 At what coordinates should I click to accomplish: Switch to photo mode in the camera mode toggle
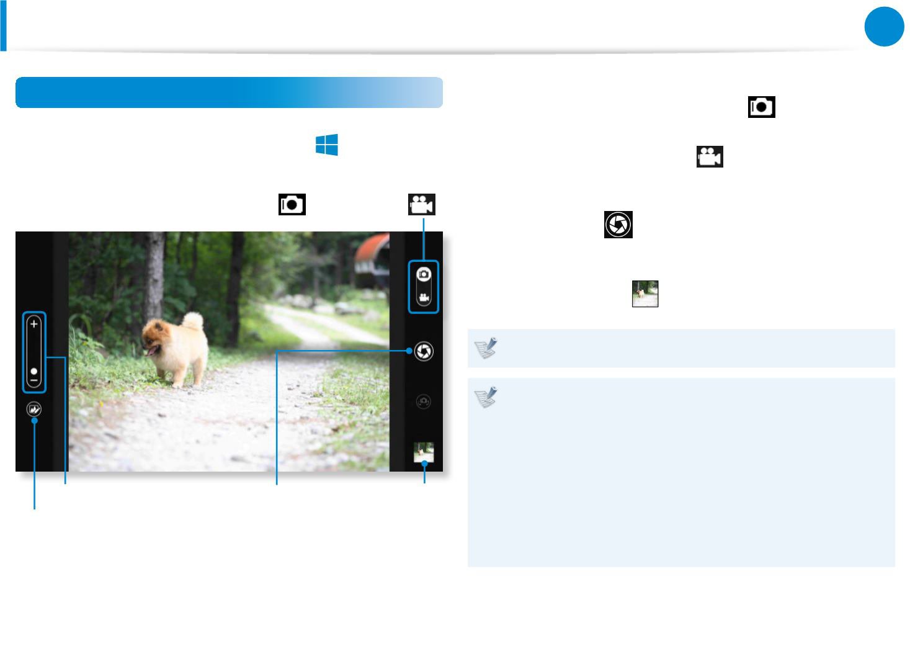click(x=424, y=274)
